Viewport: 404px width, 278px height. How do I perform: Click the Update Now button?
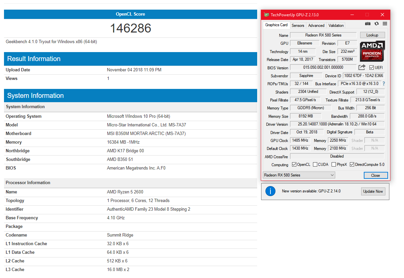point(373,191)
